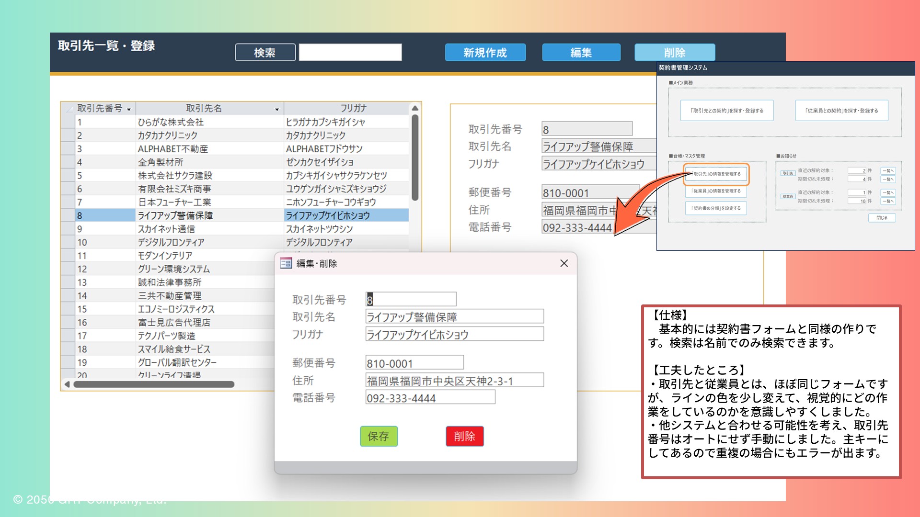Close the 編集・削除 dialog
The height and width of the screenshot is (517, 920).
tap(564, 263)
